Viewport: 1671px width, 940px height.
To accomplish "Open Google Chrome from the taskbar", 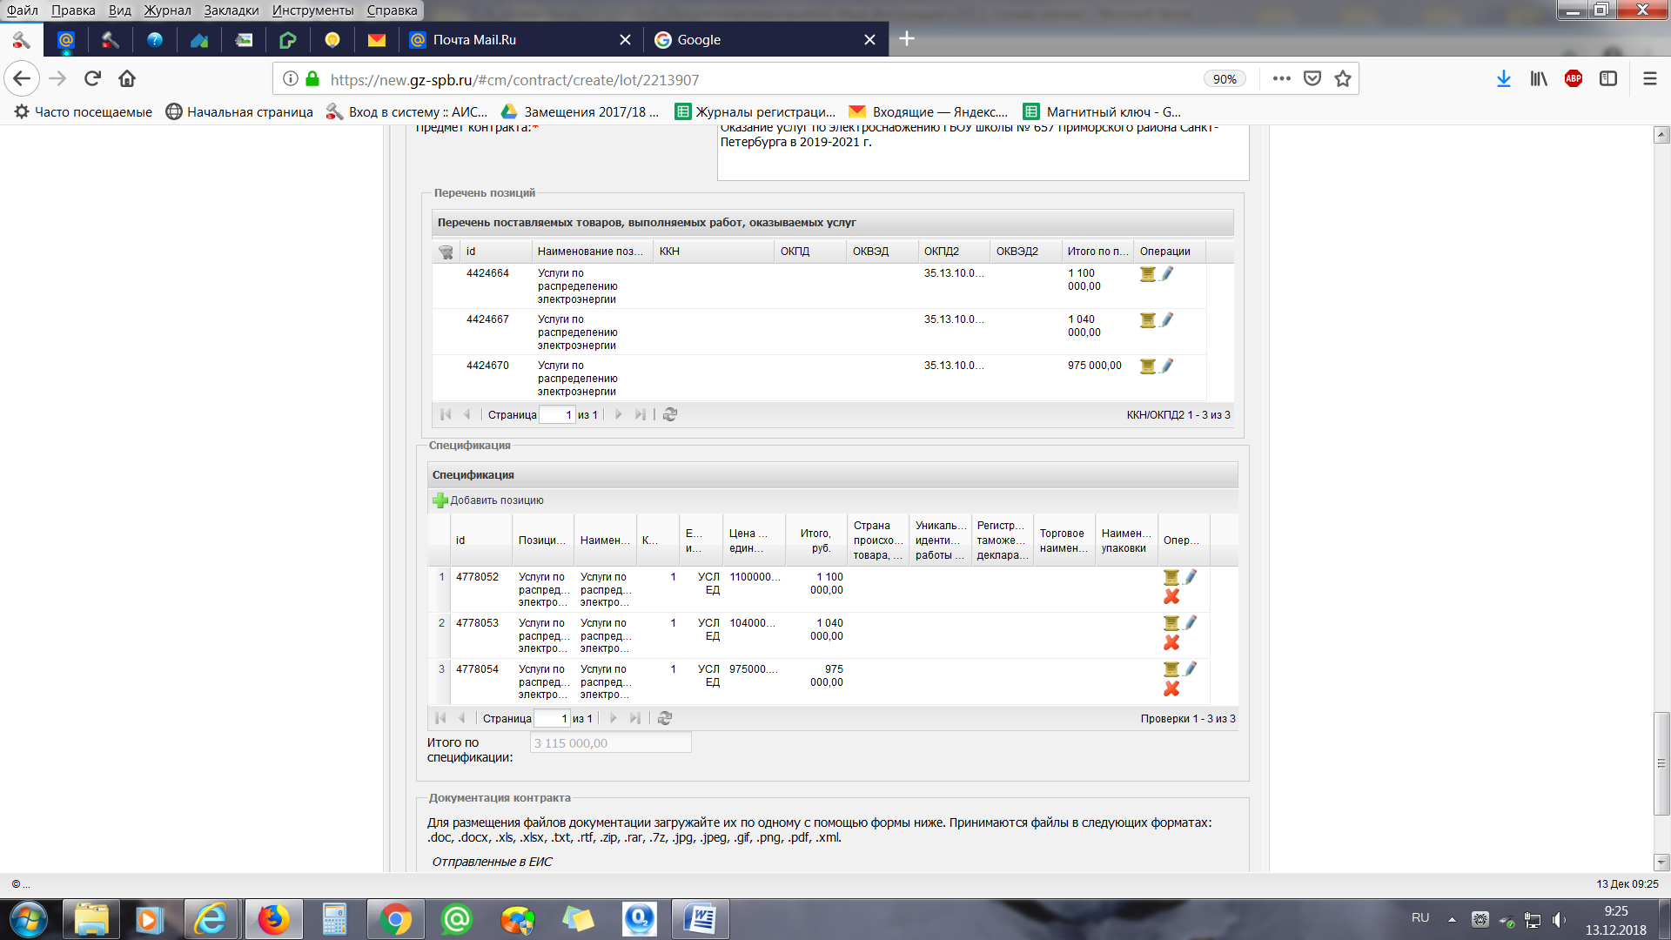I will (x=395, y=919).
